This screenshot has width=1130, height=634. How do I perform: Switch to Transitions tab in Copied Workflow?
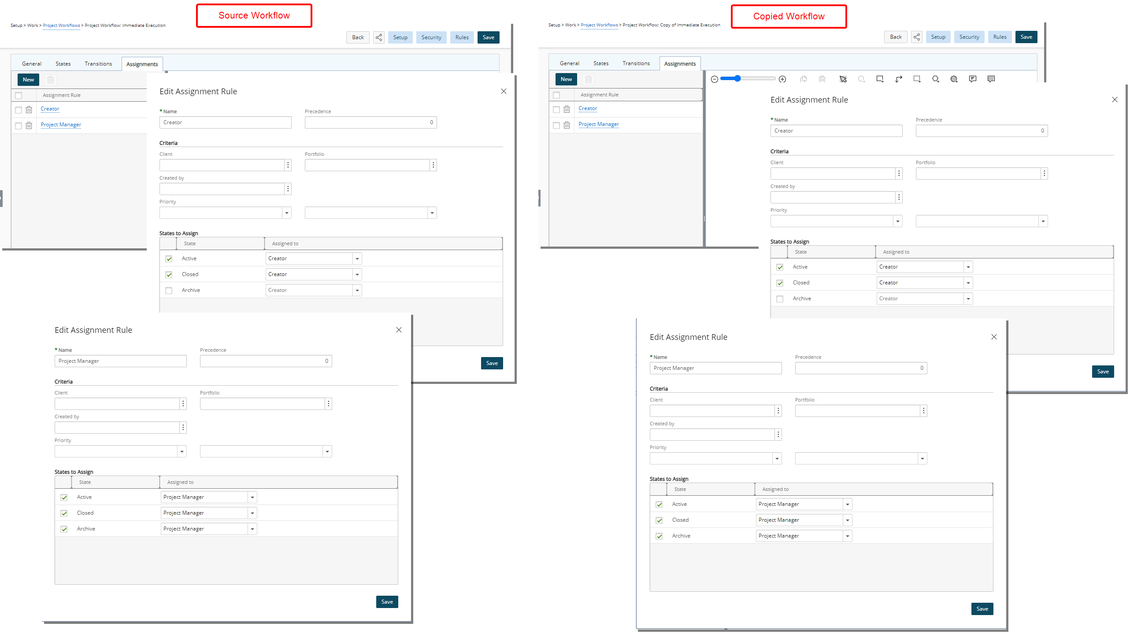pos(636,63)
